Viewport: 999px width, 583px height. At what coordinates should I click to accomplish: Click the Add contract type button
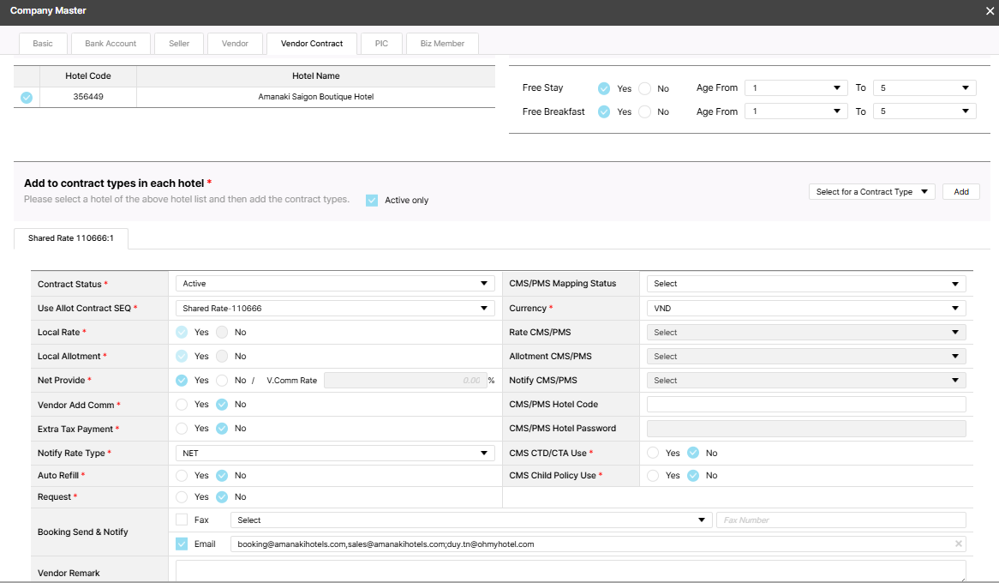(x=960, y=192)
